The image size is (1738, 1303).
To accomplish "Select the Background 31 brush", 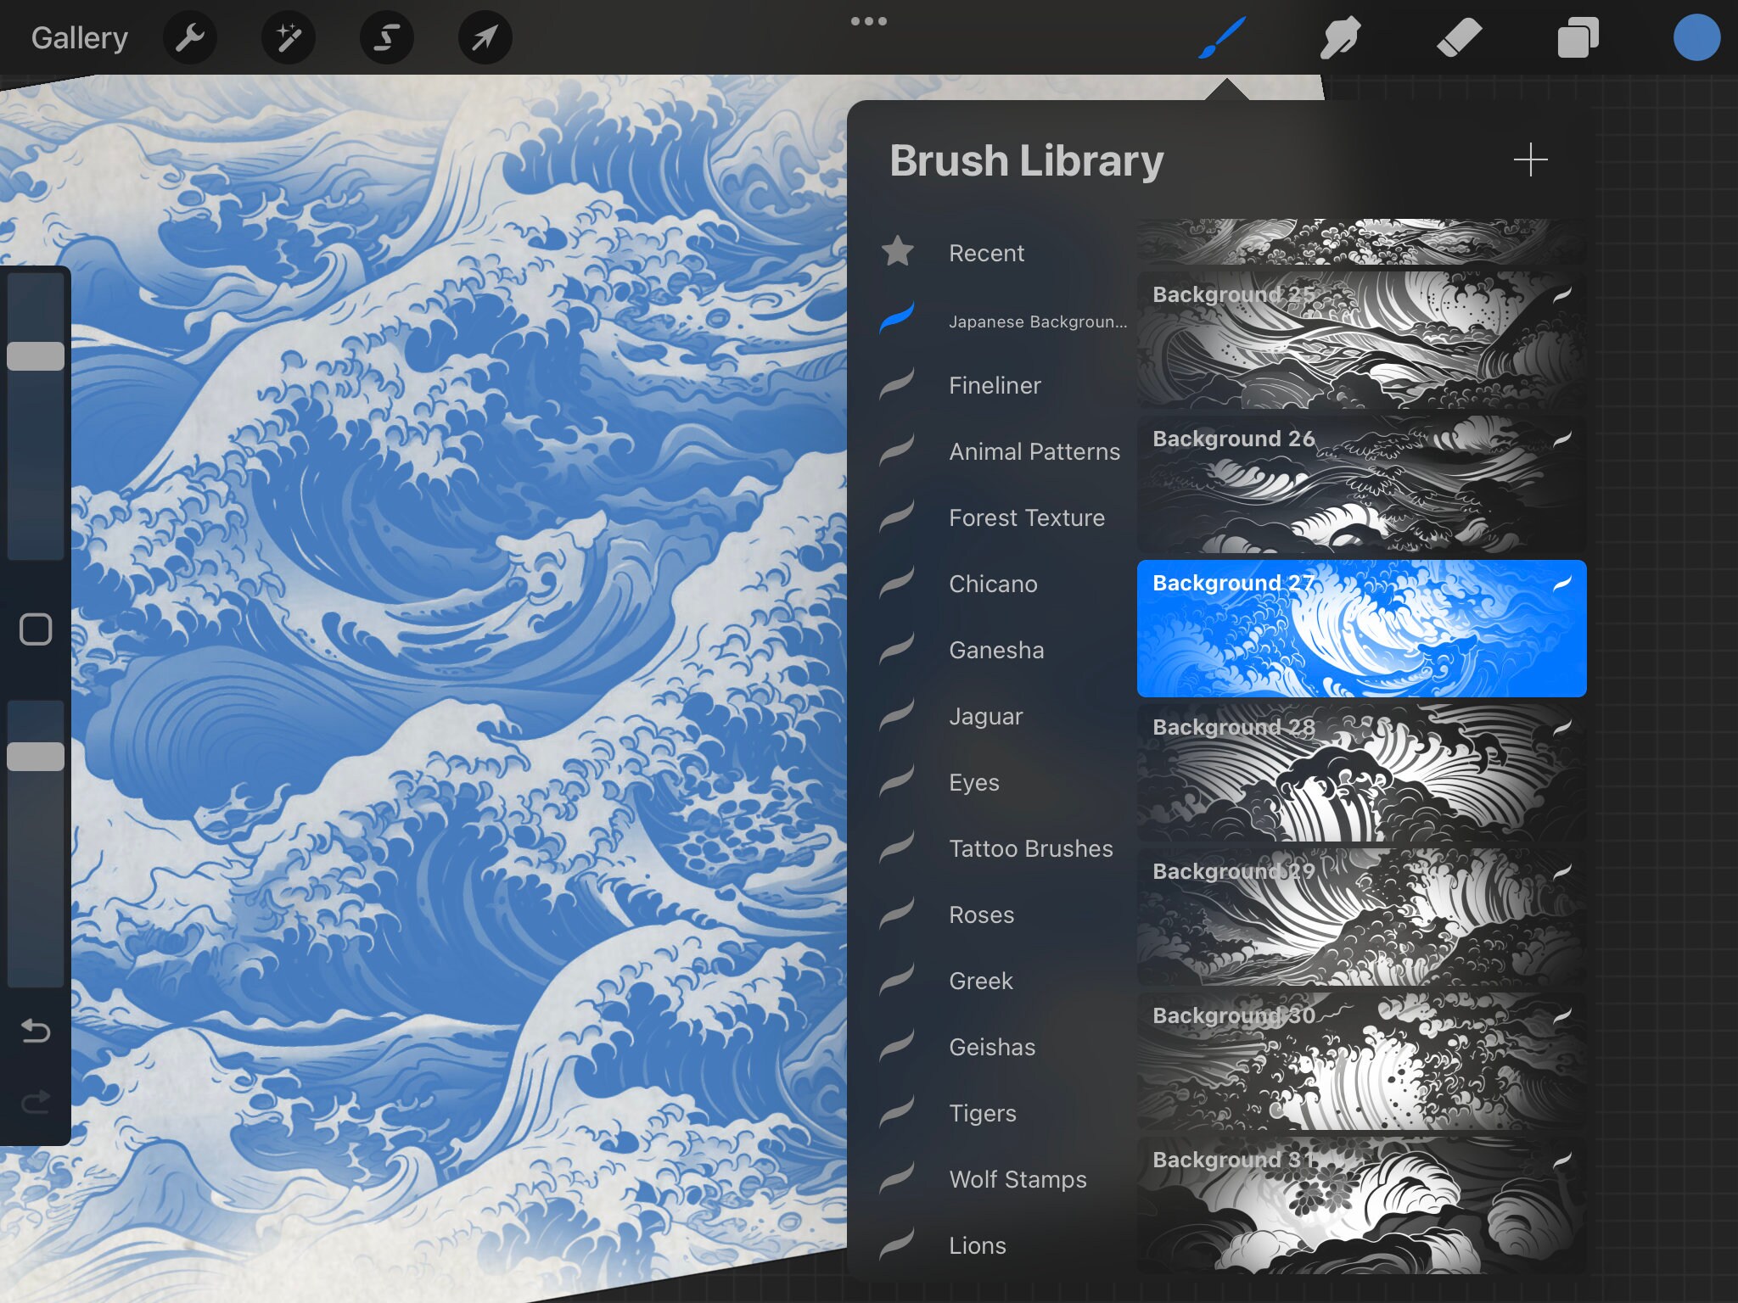I will click(x=1361, y=1205).
